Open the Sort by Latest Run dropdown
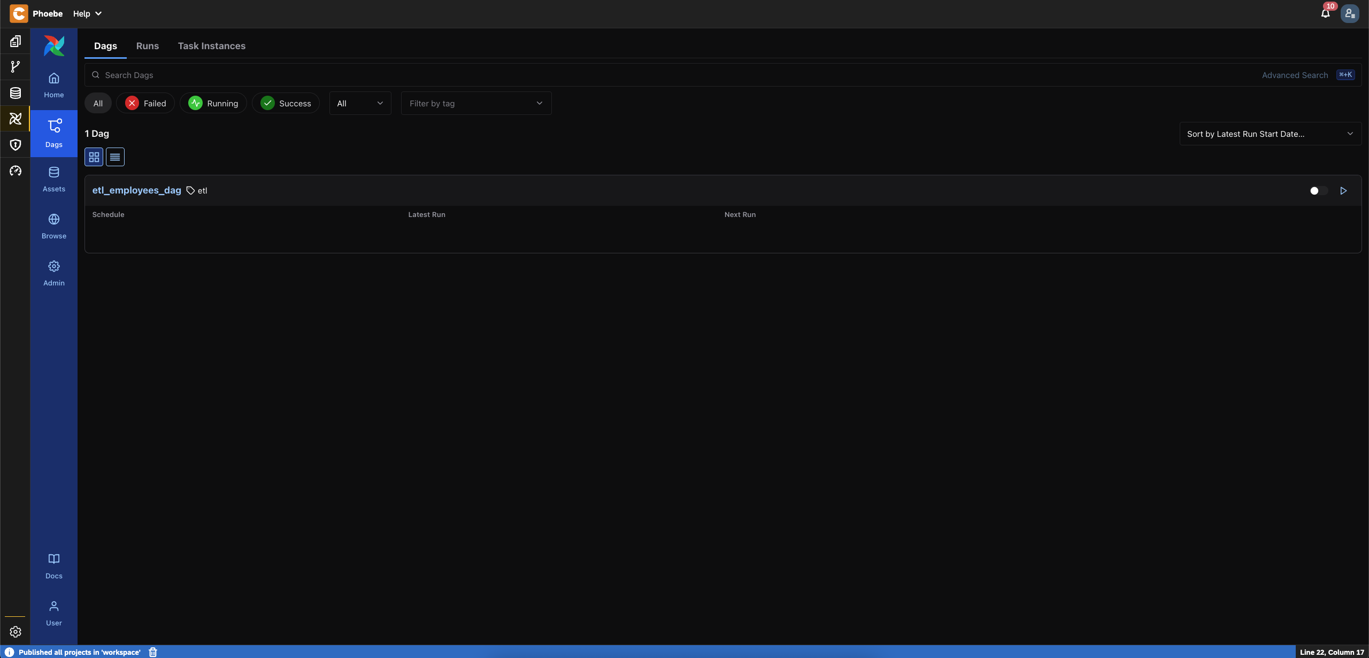 coord(1270,134)
